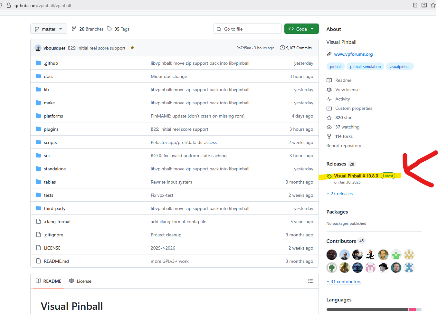Open commit hash 9a7d5aa

click(244, 48)
